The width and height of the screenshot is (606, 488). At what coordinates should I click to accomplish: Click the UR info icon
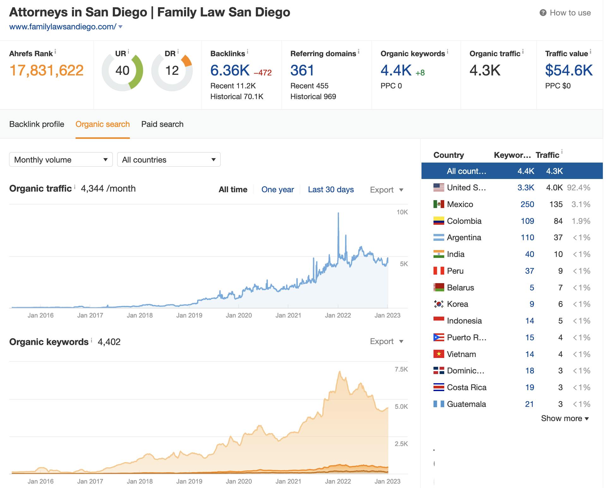(x=128, y=51)
